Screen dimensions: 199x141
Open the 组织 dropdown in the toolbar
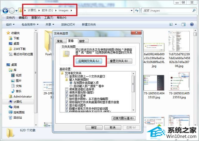pyautogui.click(x=10, y=25)
